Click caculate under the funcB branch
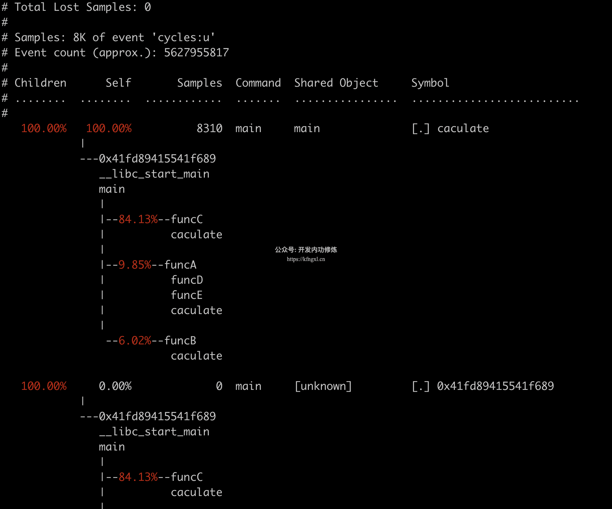 coord(197,356)
